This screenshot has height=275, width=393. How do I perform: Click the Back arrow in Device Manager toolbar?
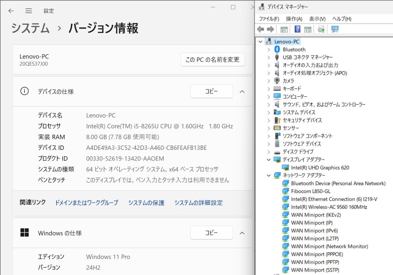click(x=260, y=29)
